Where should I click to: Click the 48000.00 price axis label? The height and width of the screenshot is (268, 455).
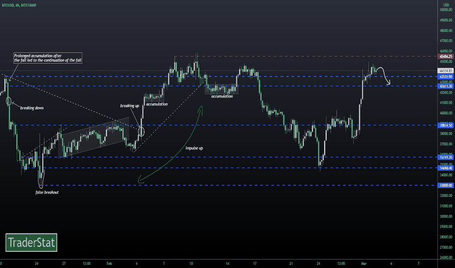click(446, 30)
